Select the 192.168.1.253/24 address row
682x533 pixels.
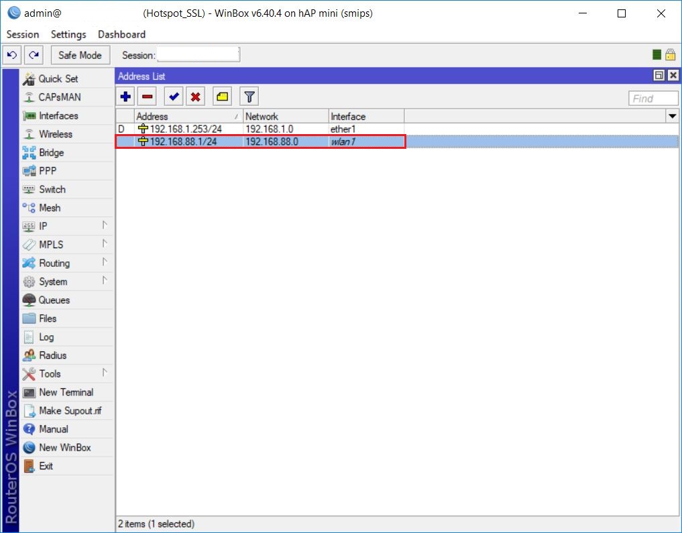(x=397, y=129)
